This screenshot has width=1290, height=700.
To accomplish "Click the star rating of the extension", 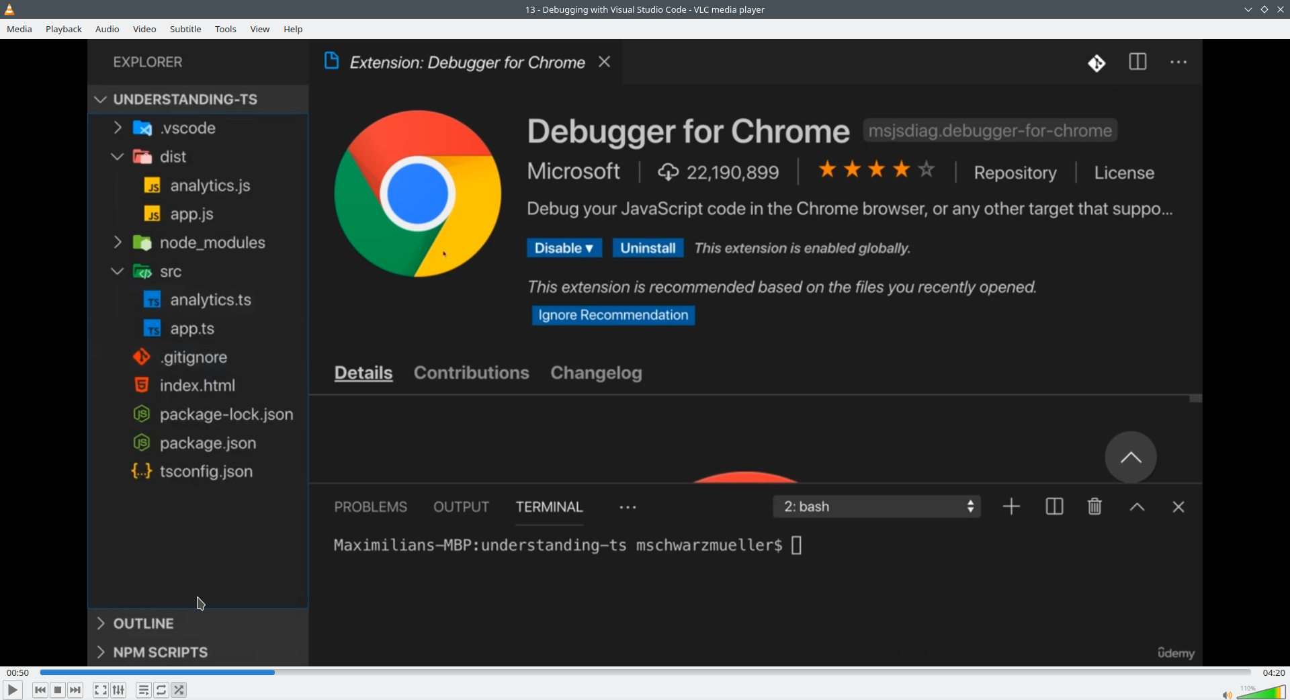I will click(876, 170).
